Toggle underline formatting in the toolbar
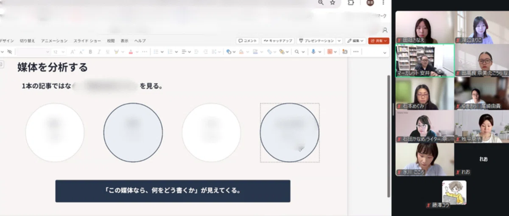The height and width of the screenshot is (216, 509). pos(107,52)
